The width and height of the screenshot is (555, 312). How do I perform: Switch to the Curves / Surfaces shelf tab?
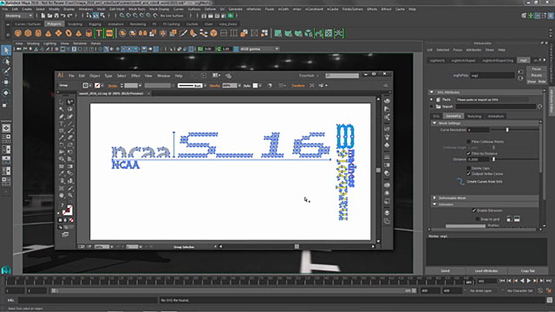click(x=28, y=24)
